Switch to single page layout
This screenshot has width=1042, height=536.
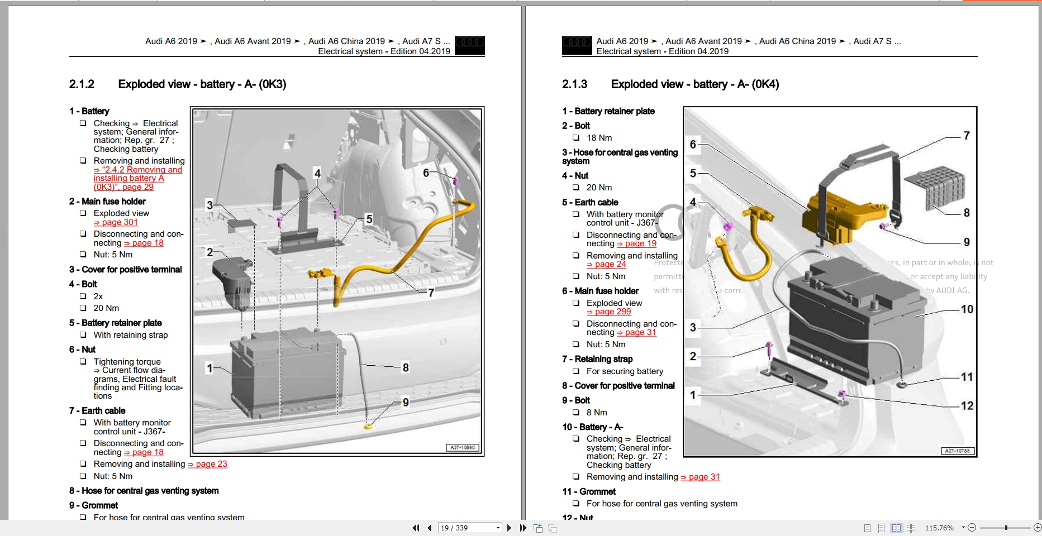click(867, 528)
